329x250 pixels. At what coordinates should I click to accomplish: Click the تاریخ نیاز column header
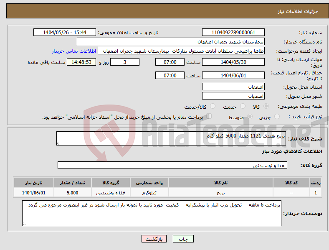(x=33, y=183)
